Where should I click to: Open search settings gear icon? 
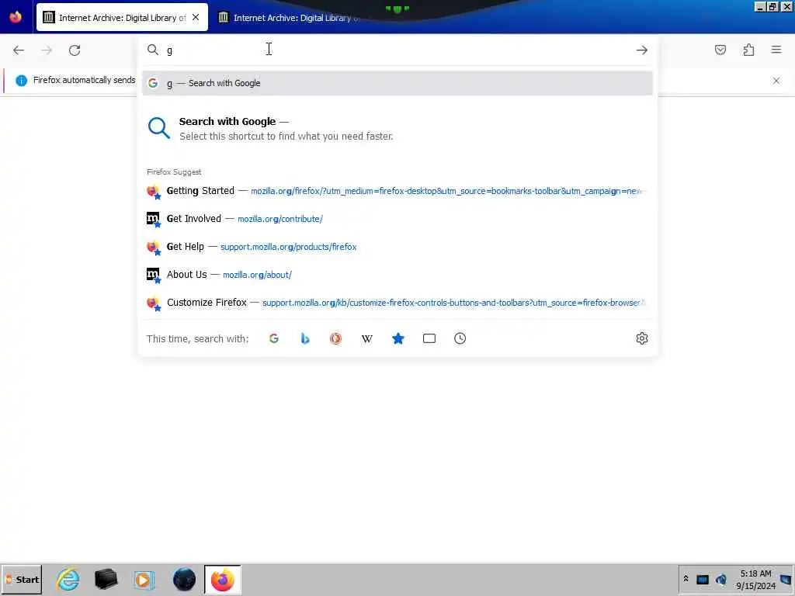pyautogui.click(x=642, y=338)
